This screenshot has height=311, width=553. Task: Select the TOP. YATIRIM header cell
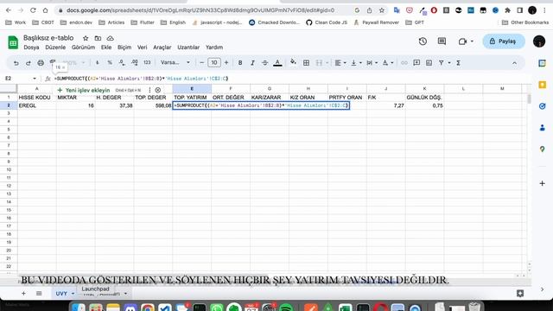click(192, 98)
